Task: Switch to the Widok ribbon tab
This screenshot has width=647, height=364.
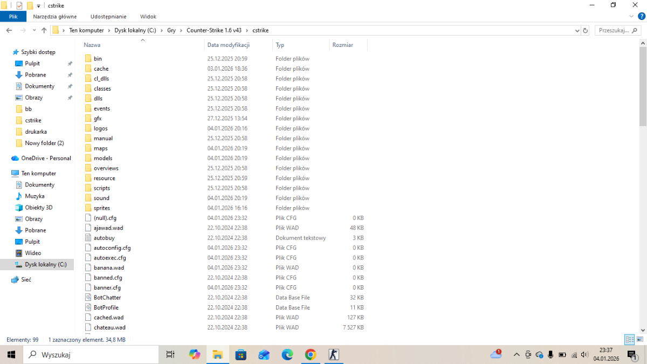Action: pos(148,17)
